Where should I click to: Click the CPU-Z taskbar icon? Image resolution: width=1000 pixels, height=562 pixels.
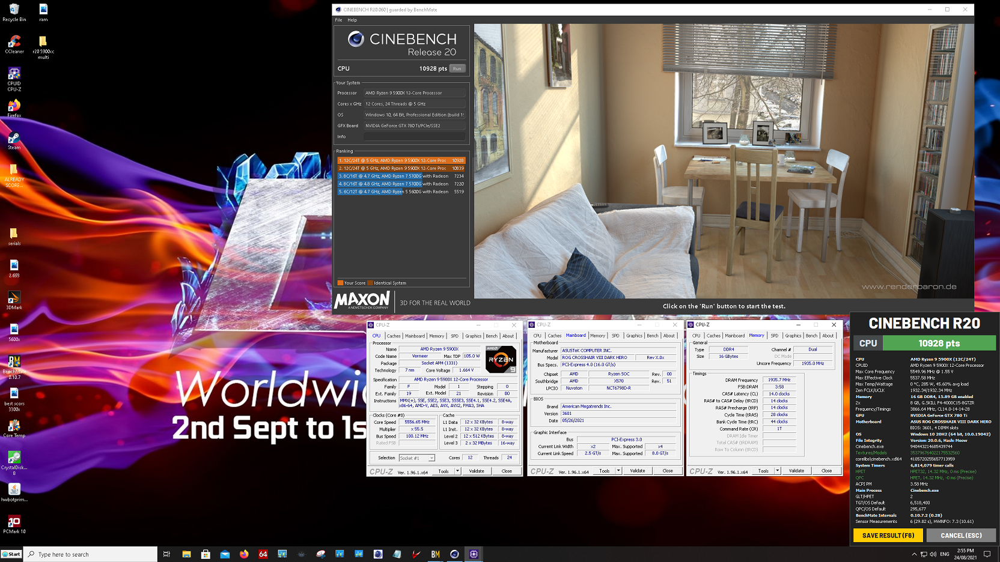click(x=474, y=554)
